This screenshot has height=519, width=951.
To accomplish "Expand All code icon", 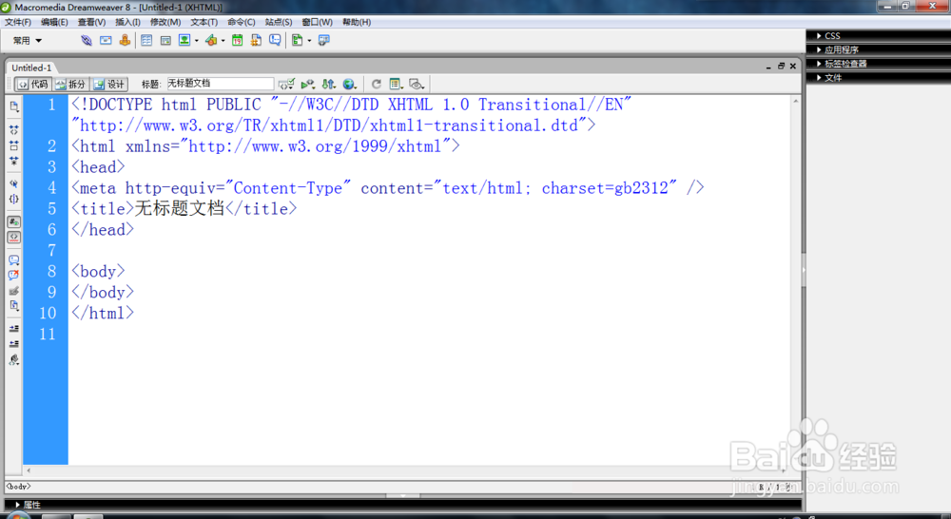I will (14, 161).
